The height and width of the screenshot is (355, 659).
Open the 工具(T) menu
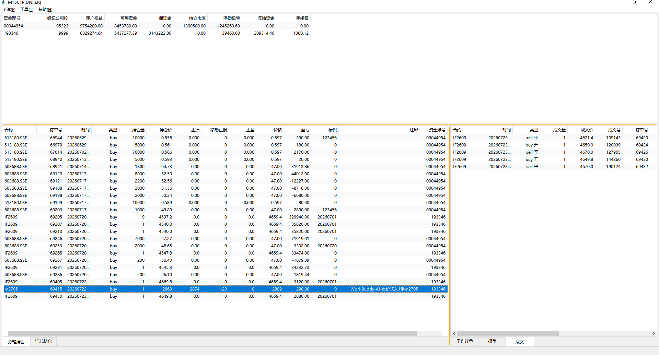tap(27, 10)
